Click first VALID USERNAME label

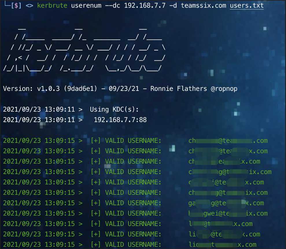pyautogui.click(x=133, y=140)
